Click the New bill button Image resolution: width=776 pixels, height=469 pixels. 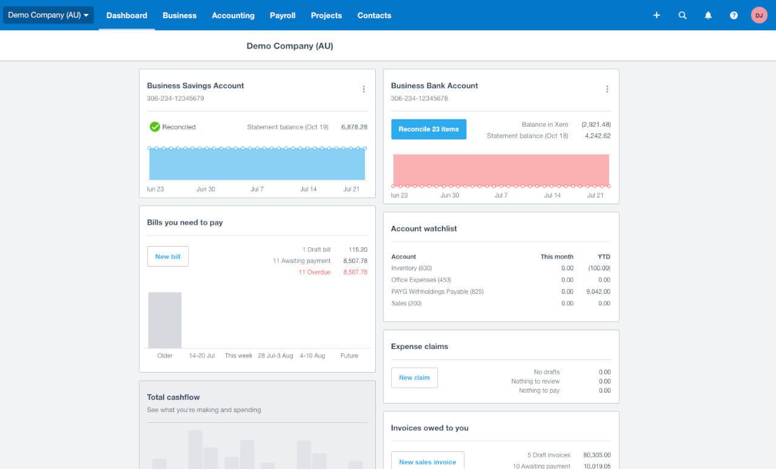[x=168, y=256]
